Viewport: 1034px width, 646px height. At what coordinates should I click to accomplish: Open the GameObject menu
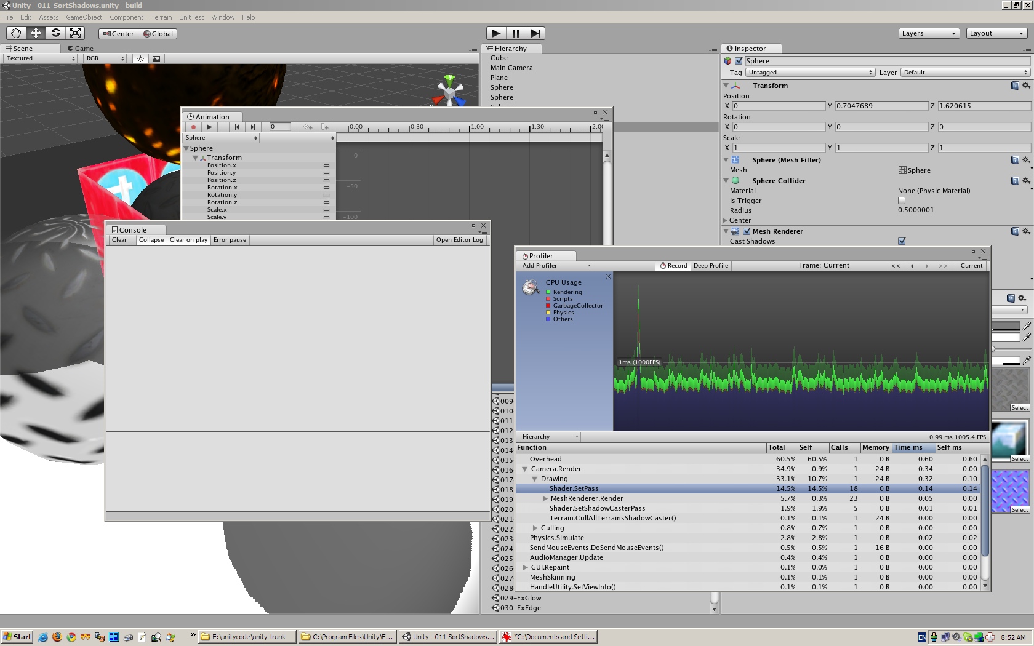click(84, 17)
